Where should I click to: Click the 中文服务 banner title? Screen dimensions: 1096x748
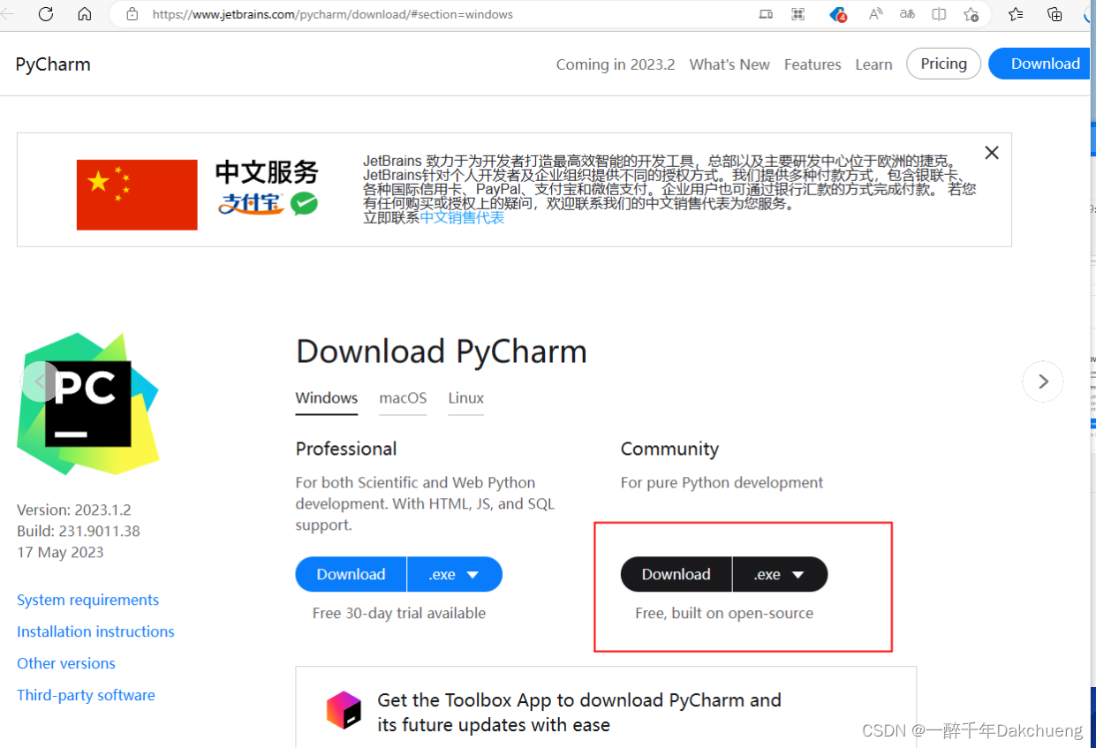tap(267, 172)
